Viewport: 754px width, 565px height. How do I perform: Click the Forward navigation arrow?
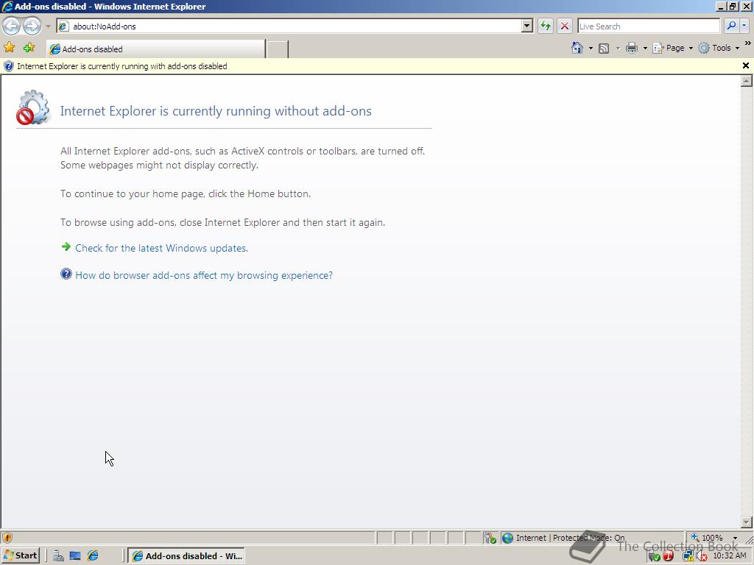tap(32, 26)
